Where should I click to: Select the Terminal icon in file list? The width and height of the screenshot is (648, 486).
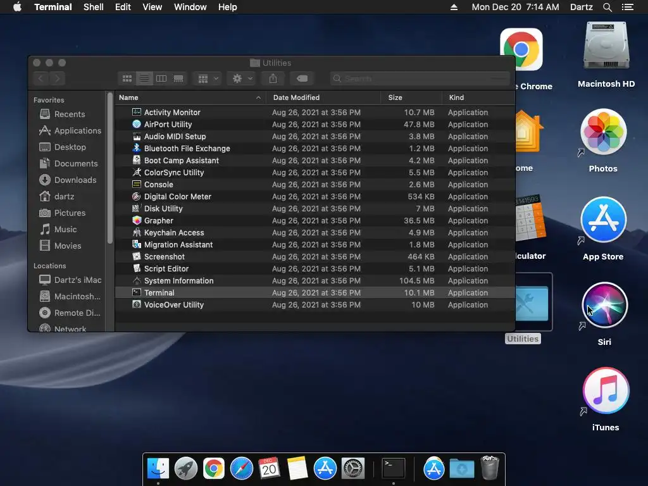coord(137,292)
